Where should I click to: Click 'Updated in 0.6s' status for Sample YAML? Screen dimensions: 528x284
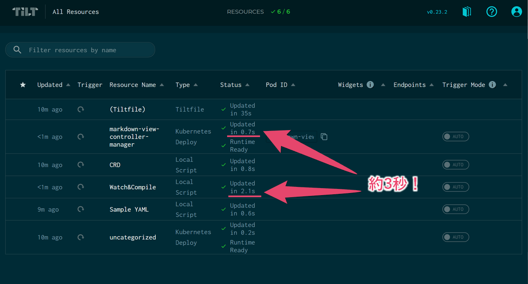[x=242, y=210]
